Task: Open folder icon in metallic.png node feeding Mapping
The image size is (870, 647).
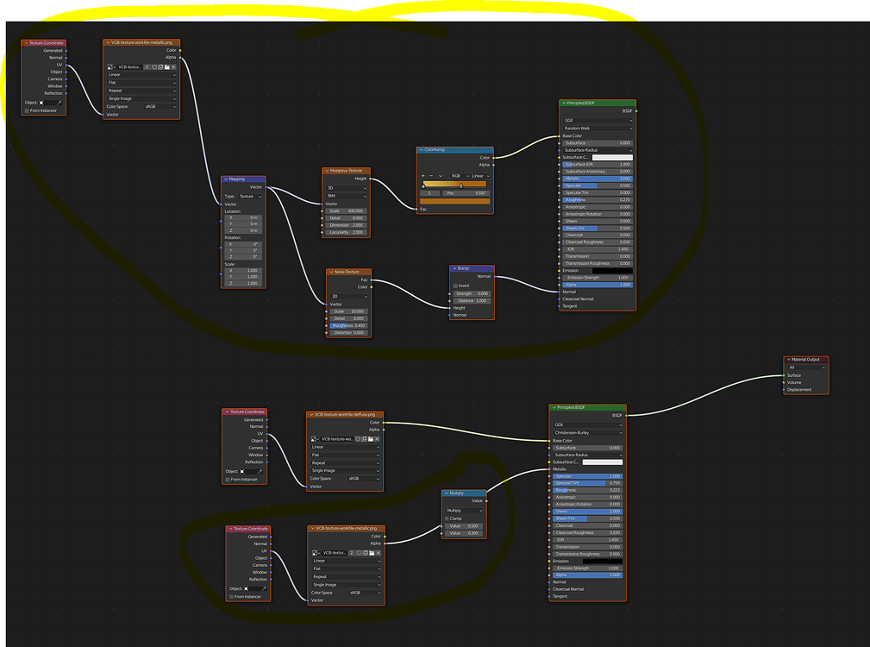Action: pyautogui.click(x=167, y=67)
